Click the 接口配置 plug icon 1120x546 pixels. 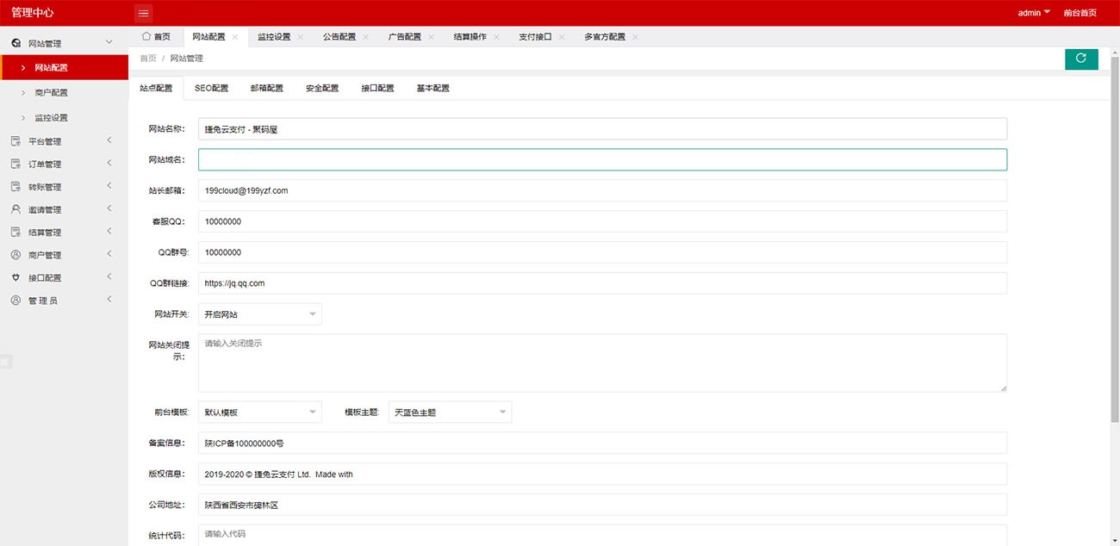[16, 277]
